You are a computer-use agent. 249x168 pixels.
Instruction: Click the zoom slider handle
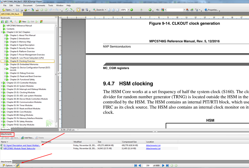click(141, 10)
